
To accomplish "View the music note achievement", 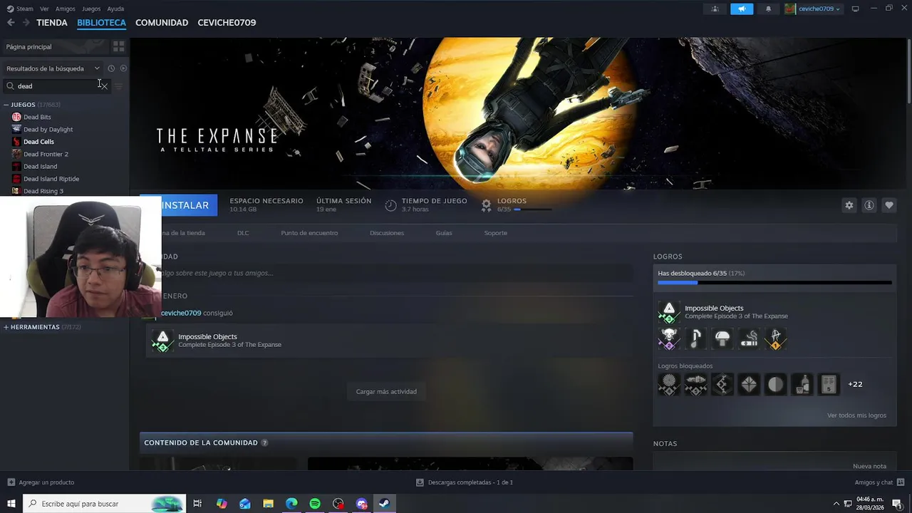I will [695, 338].
